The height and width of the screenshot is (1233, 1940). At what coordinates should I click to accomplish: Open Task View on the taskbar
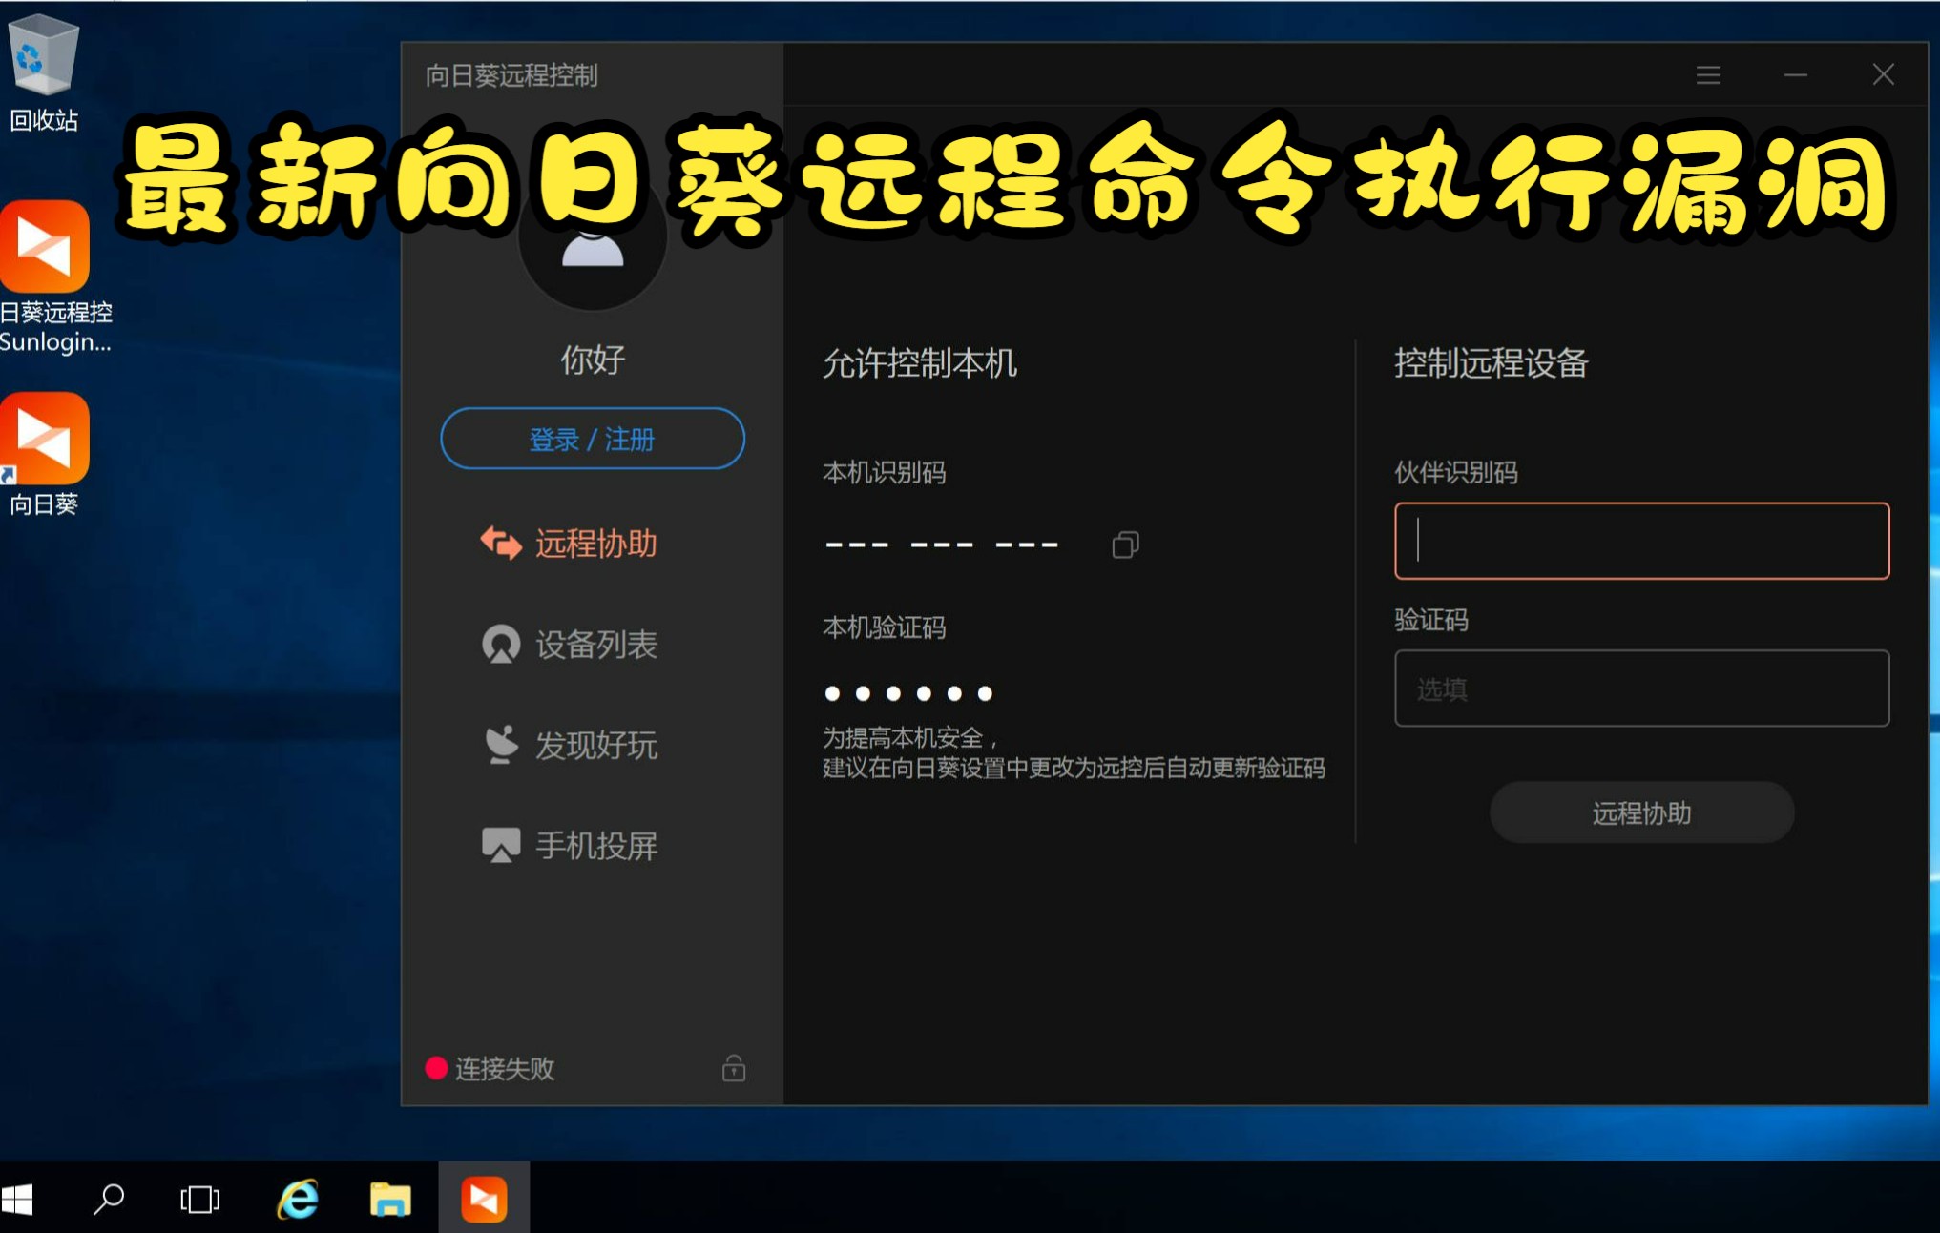point(199,1199)
